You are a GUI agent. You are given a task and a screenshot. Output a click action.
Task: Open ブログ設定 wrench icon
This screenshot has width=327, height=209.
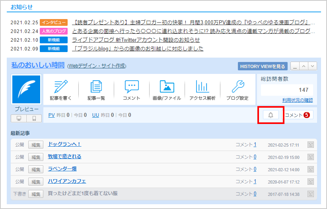(238, 86)
